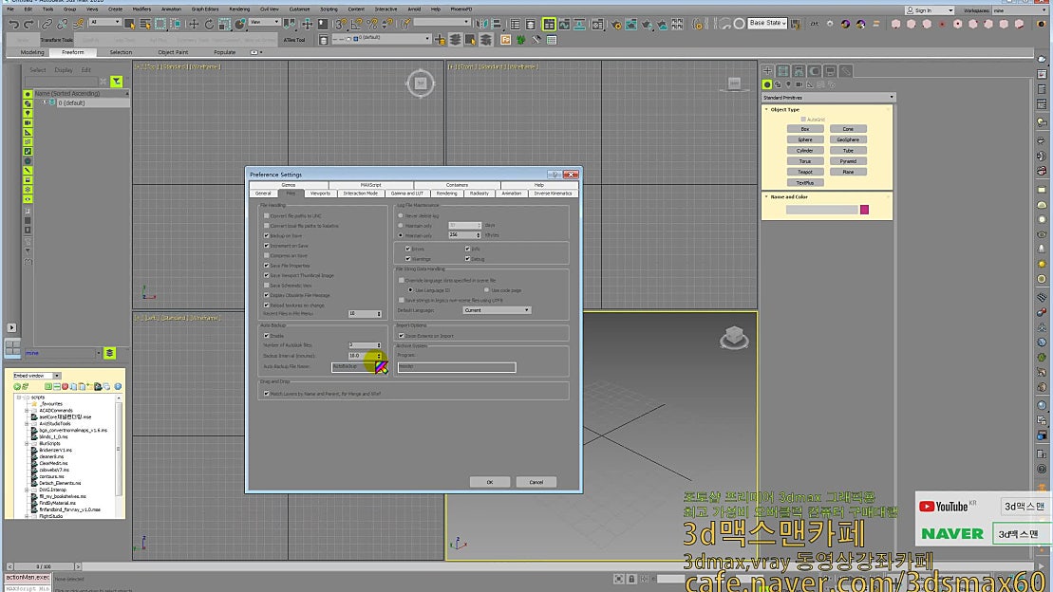Select Never delete log radio button
Screen dimensions: 1053x592
pos(401,215)
